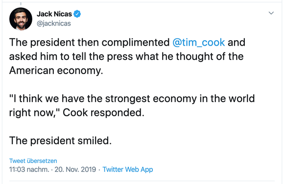285x184 pixels.
Task: Open the @tim_cook mention
Action: [199, 43]
